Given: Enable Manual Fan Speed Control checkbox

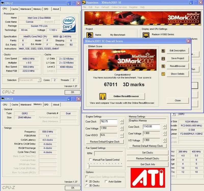Looking at the screenshot, I should [90, 159].
